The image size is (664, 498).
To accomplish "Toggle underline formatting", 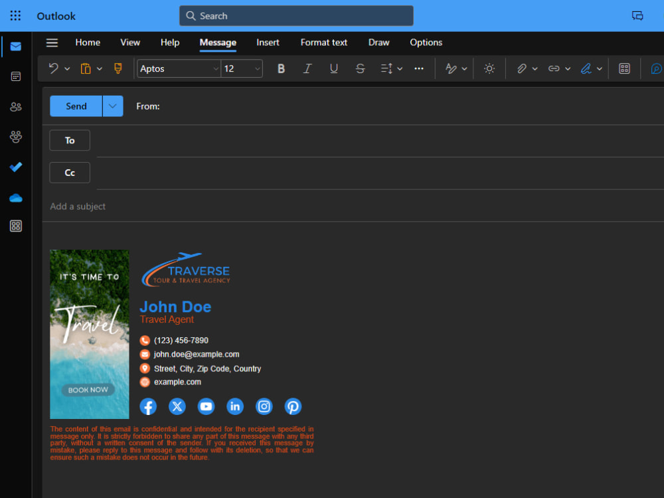I will point(334,68).
